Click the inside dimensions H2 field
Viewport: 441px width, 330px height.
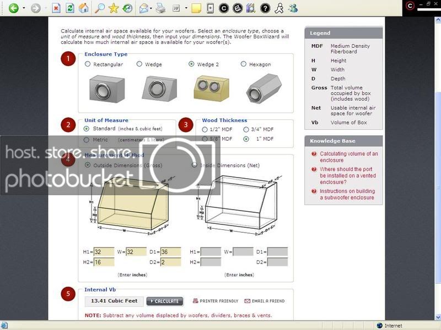(211, 262)
